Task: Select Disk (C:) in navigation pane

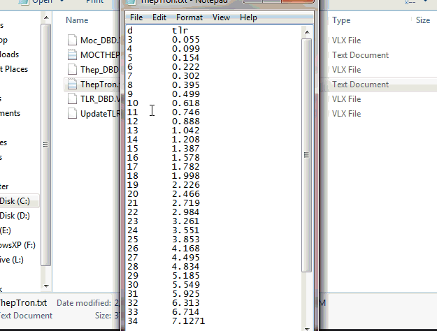Action: coord(15,201)
